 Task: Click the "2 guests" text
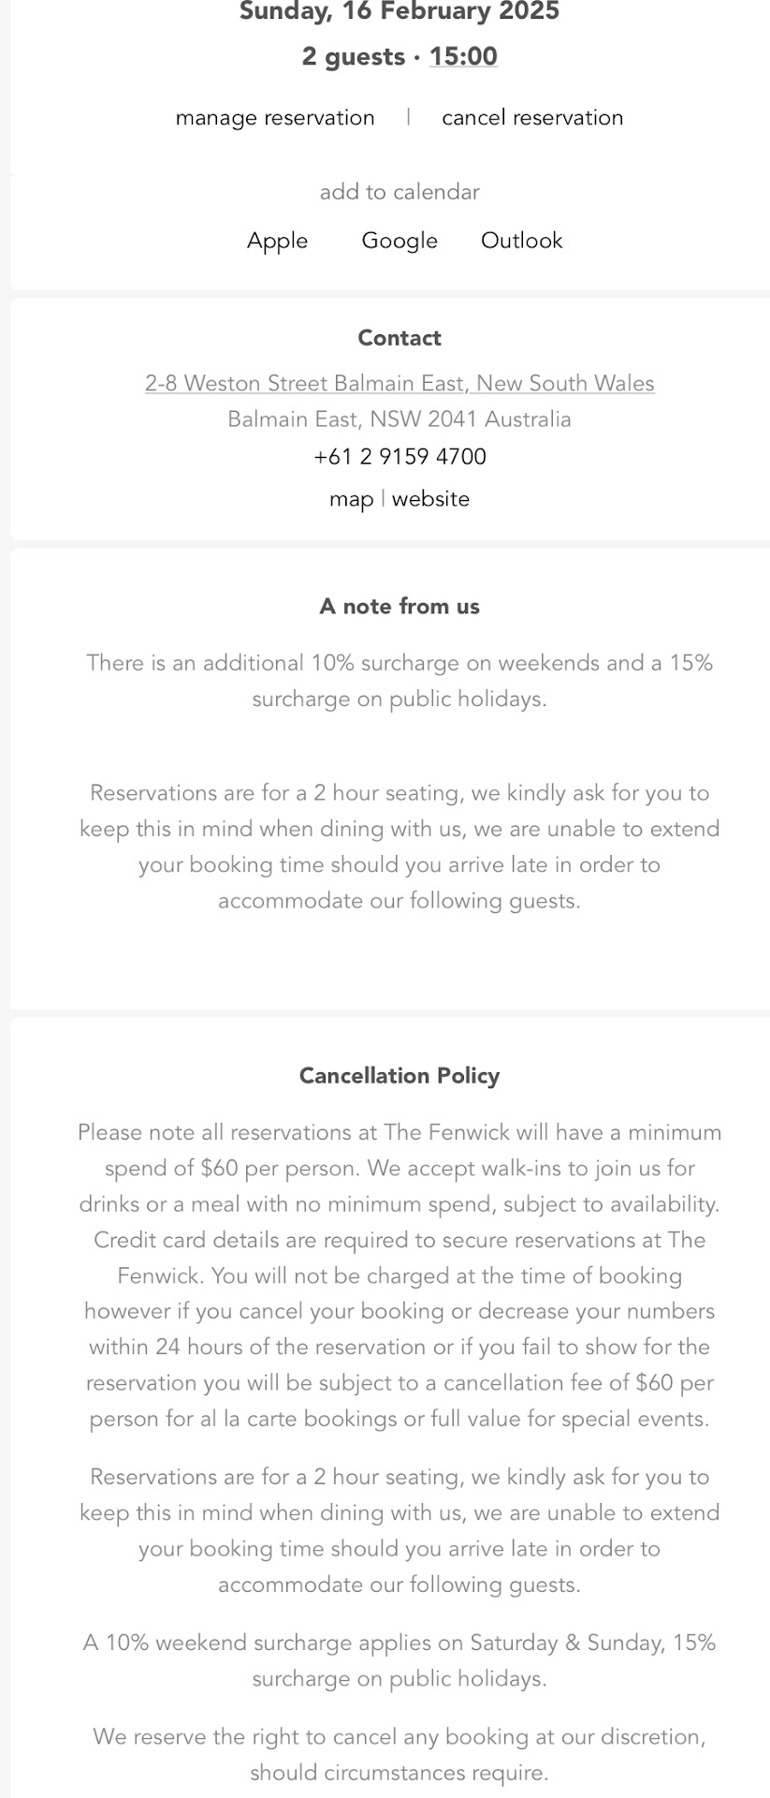353,57
